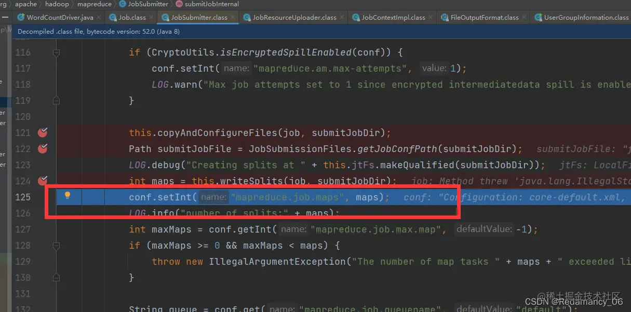Click the inline submitJobFile debug value
Viewport: 631px width, 312px height.
(584, 149)
